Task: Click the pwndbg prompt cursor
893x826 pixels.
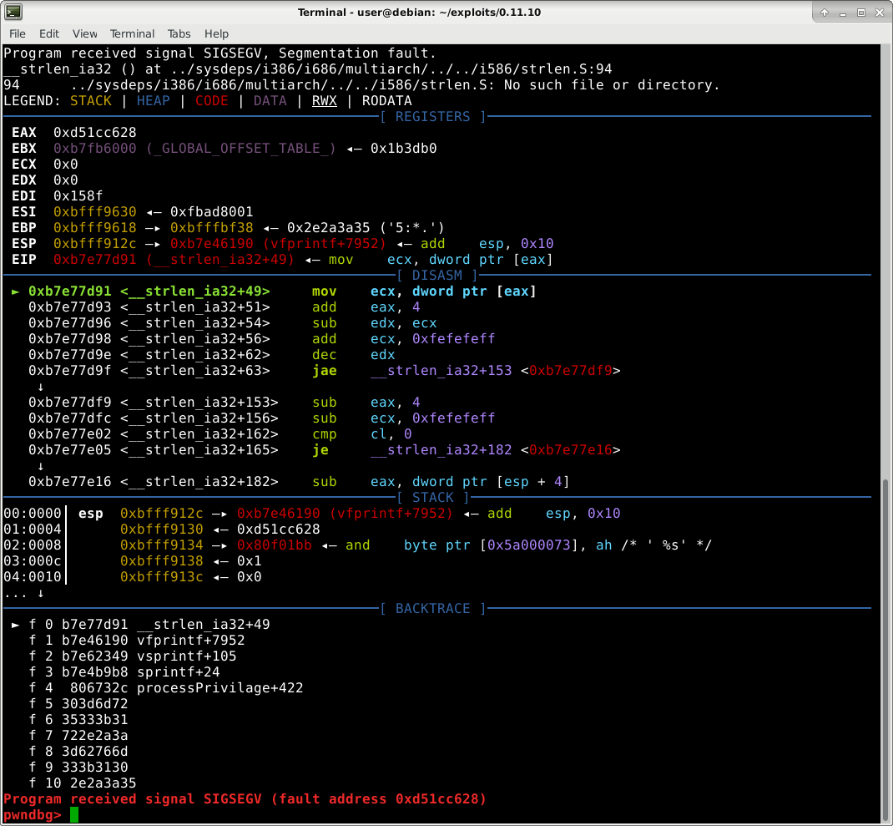Action: click(x=73, y=815)
